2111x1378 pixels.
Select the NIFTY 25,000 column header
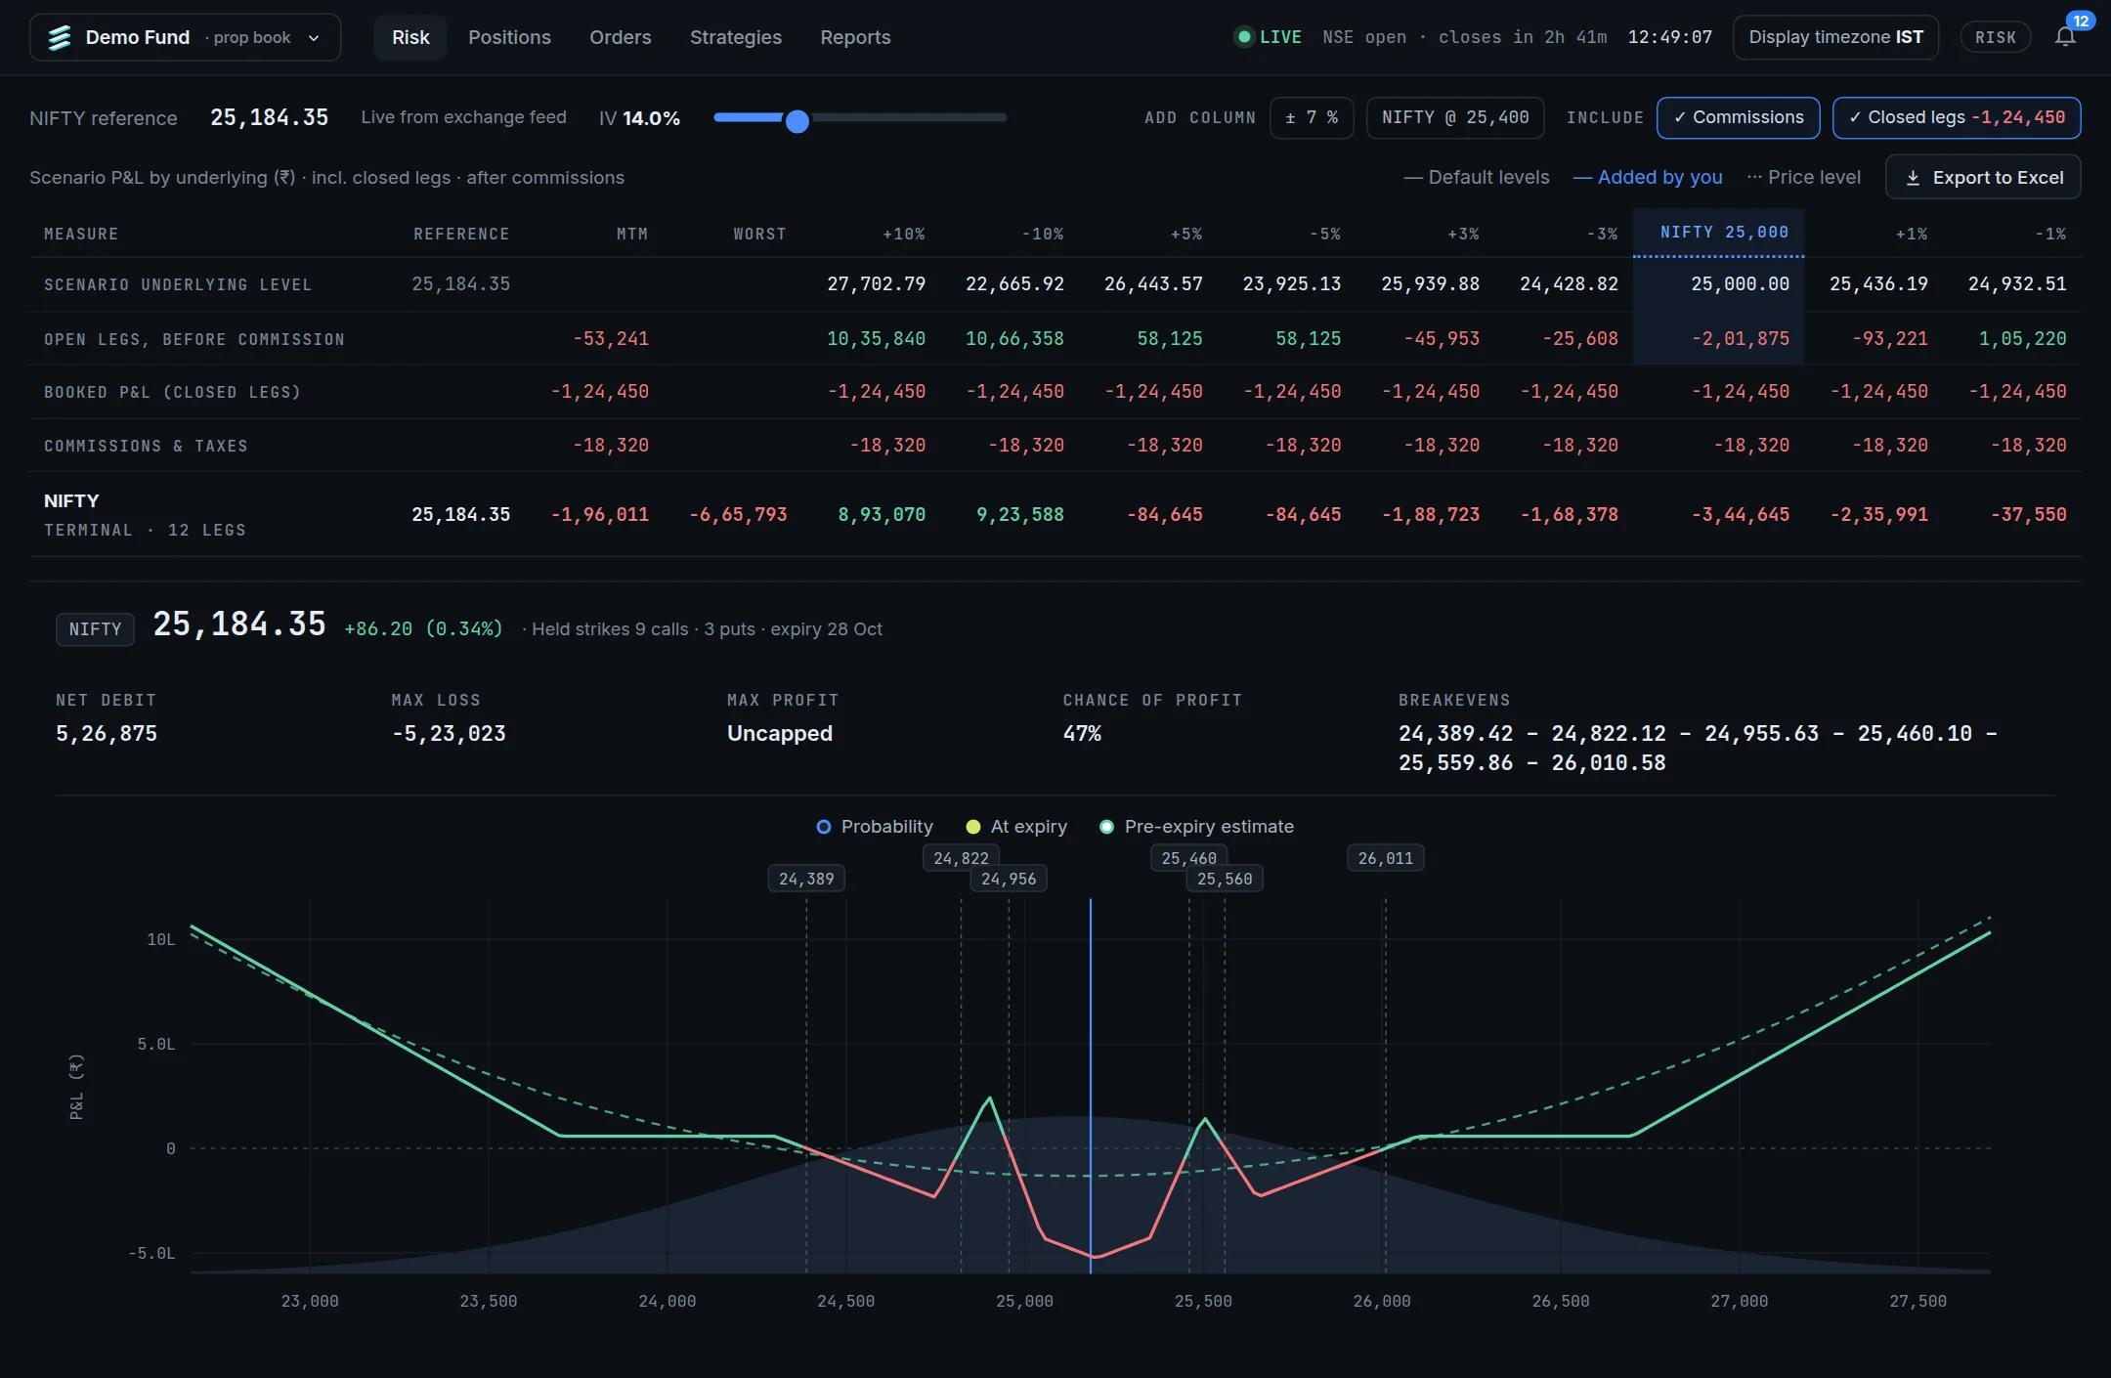click(1718, 233)
